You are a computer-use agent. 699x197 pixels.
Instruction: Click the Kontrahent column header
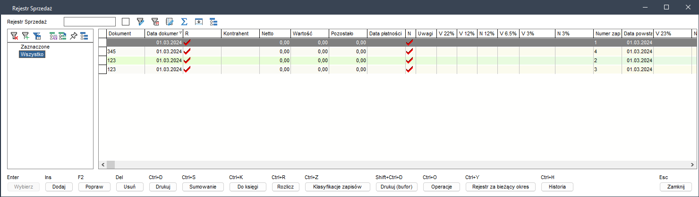(240, 33)
